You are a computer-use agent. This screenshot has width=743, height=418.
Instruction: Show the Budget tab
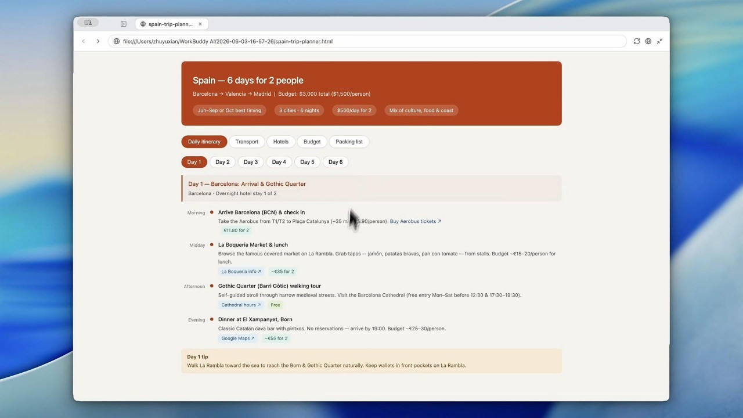[x=312, y=142]
